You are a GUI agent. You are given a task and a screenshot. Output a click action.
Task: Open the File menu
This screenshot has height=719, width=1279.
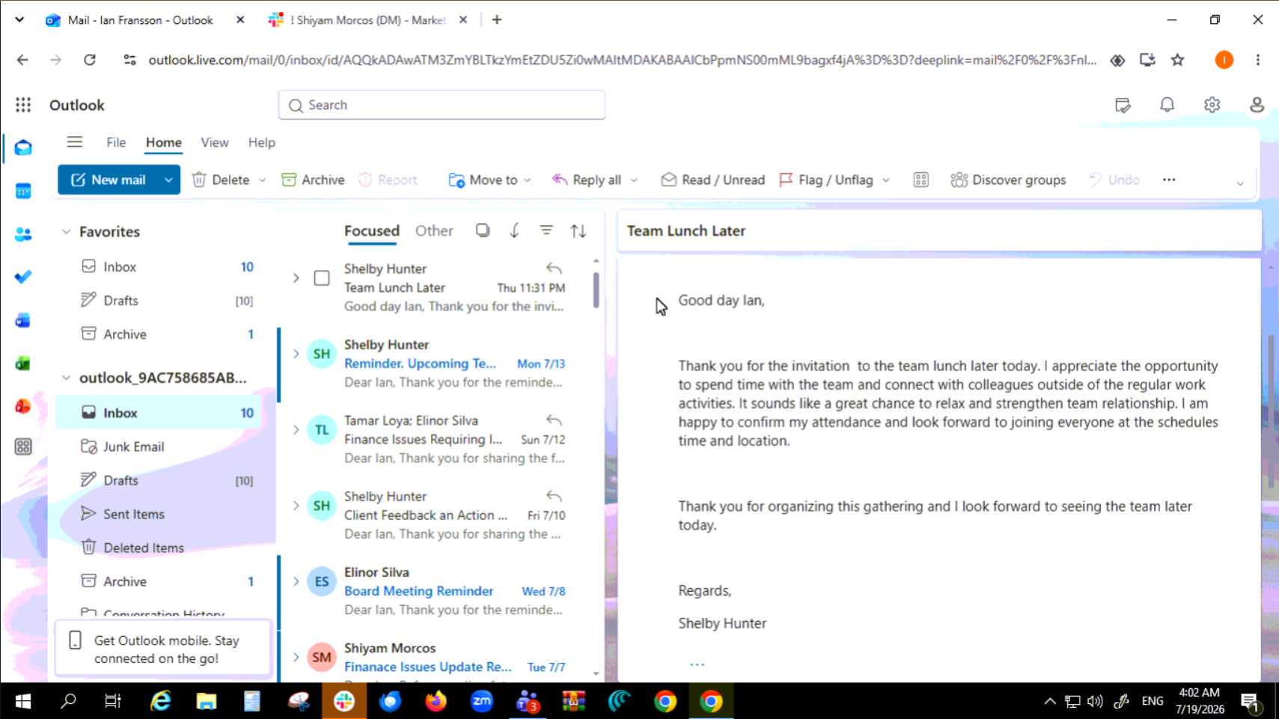tap(116, 142)
